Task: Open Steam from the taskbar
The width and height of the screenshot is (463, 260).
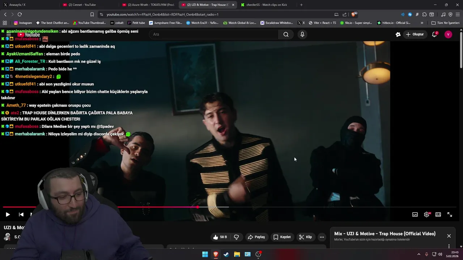Action: click(x=226, y=254)
